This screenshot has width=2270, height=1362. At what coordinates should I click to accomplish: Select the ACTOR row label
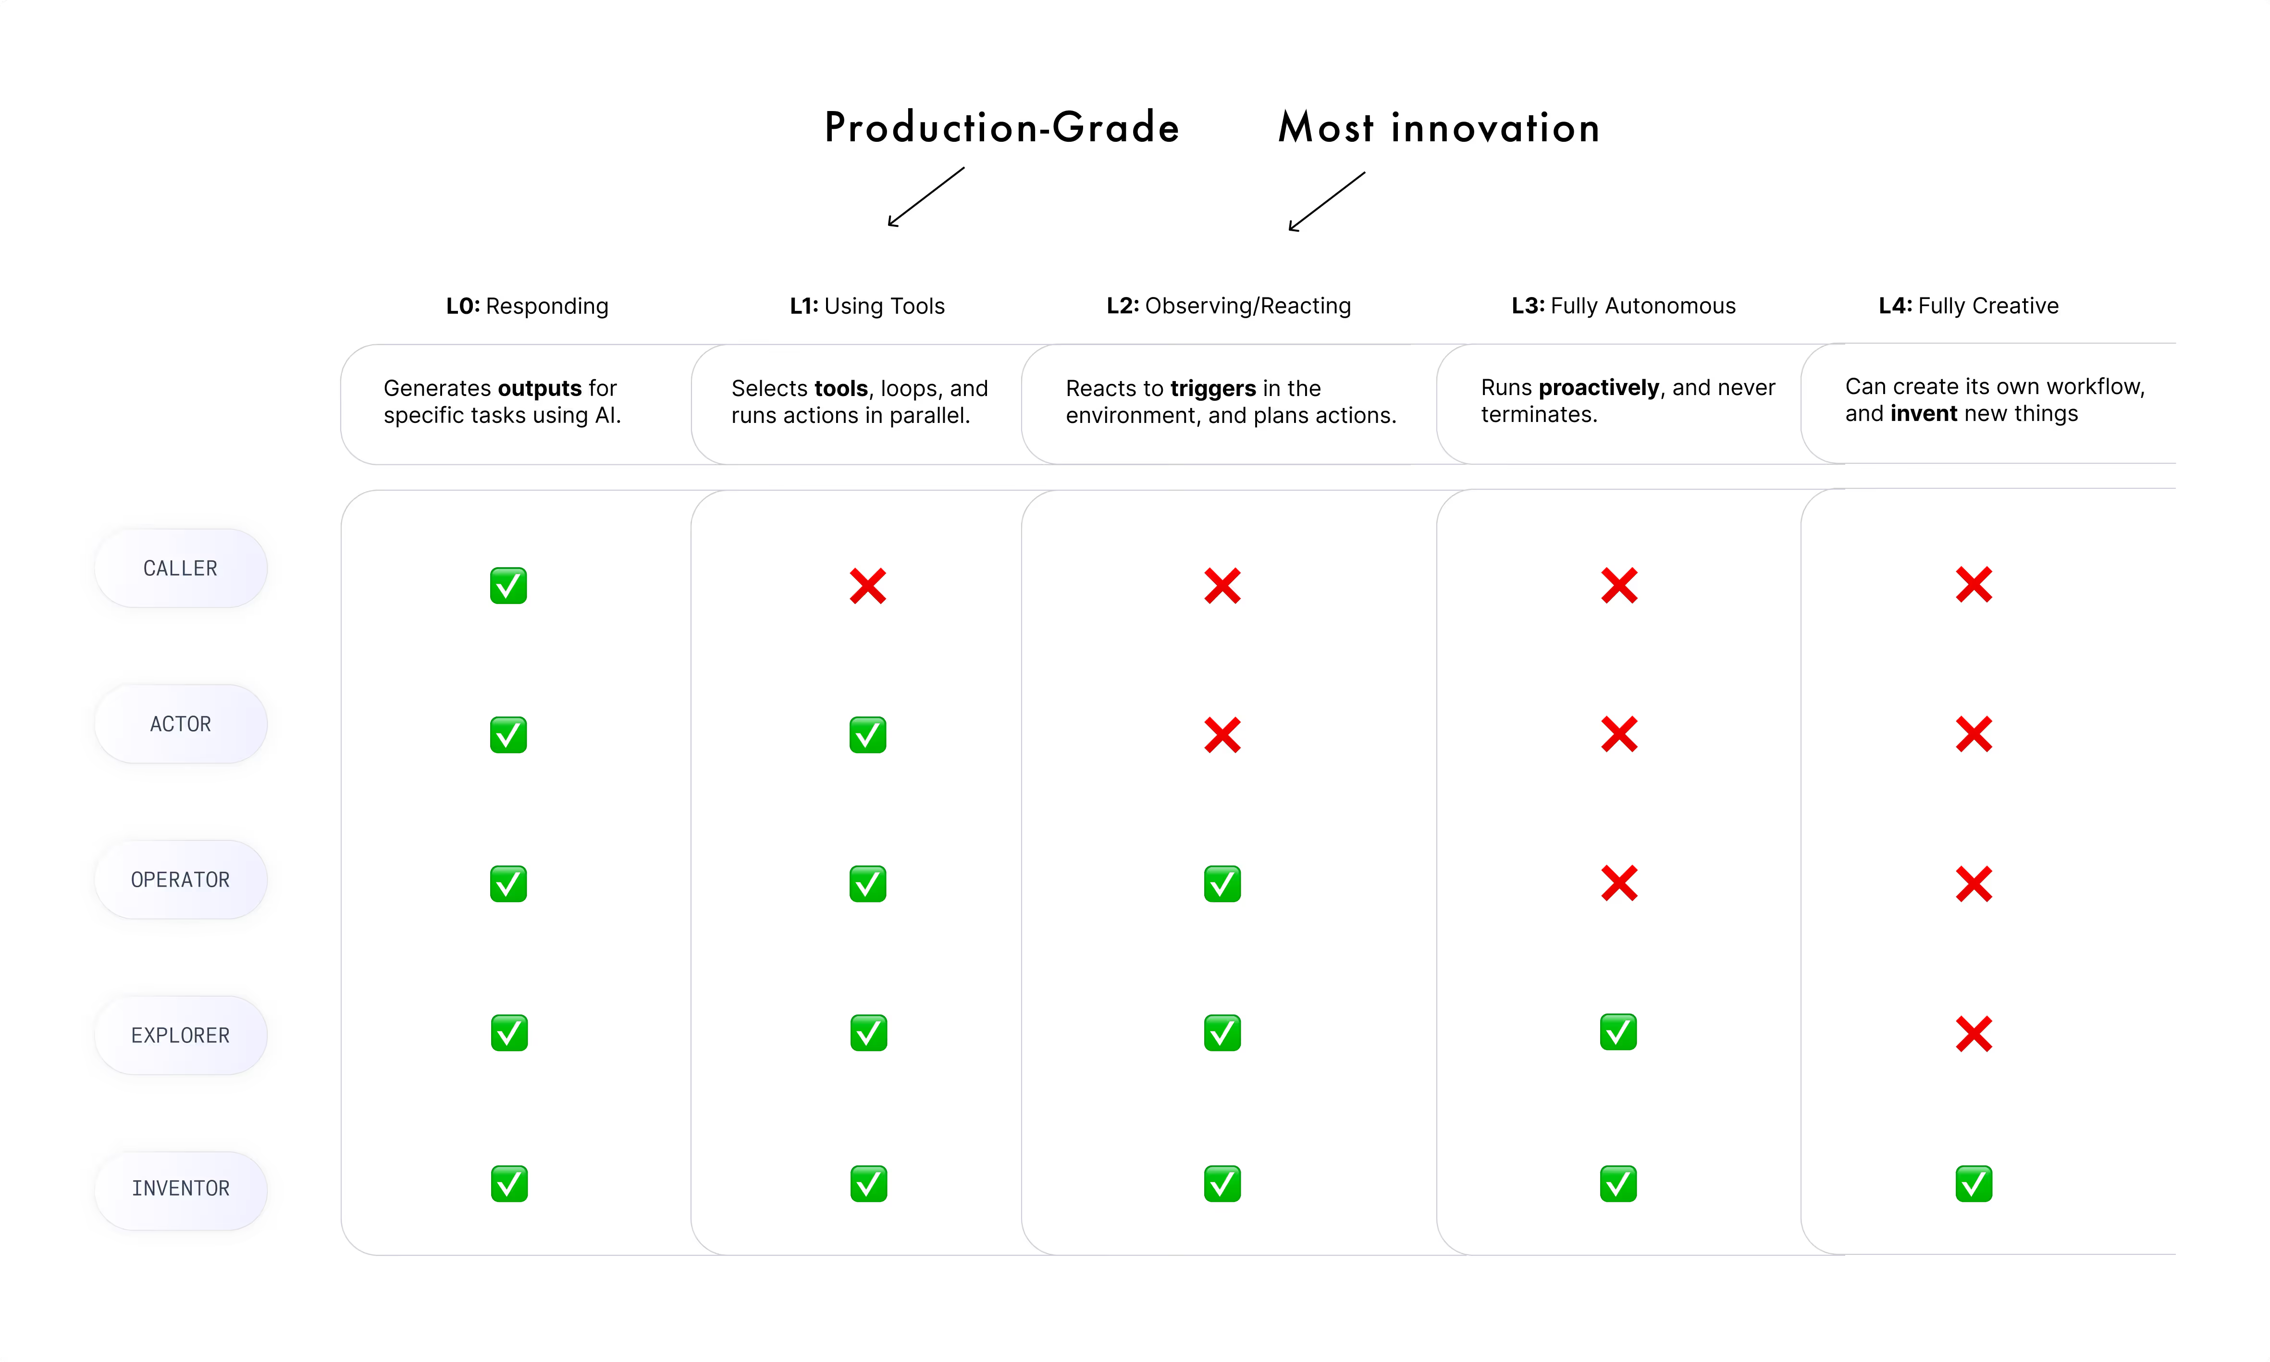(x=181, y=724)
